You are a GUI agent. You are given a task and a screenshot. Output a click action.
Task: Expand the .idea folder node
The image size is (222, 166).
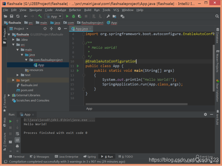point(13,40)
